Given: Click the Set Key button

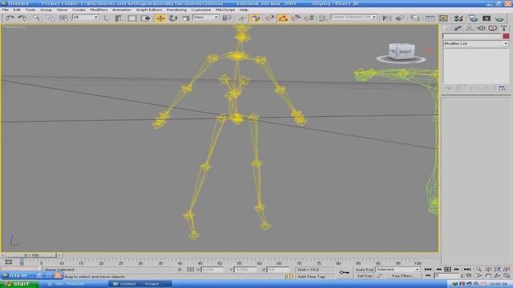Looking at the screenshot, I should point(364,276).
